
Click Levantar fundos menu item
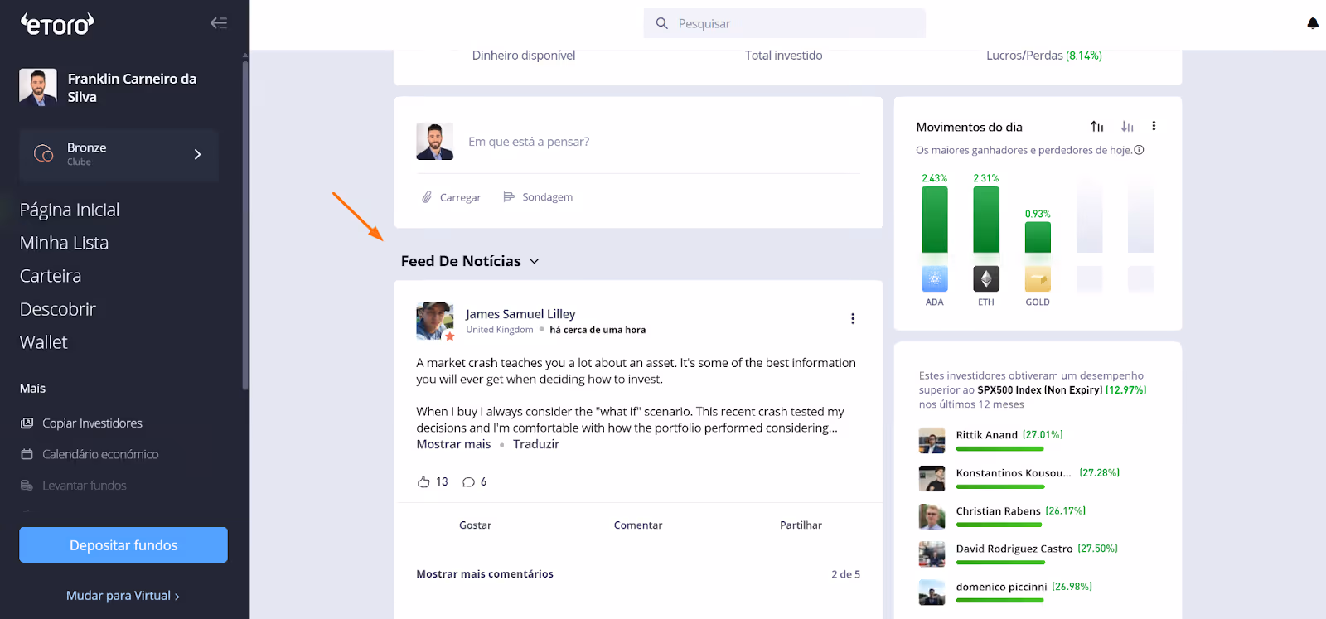(85, 486)
